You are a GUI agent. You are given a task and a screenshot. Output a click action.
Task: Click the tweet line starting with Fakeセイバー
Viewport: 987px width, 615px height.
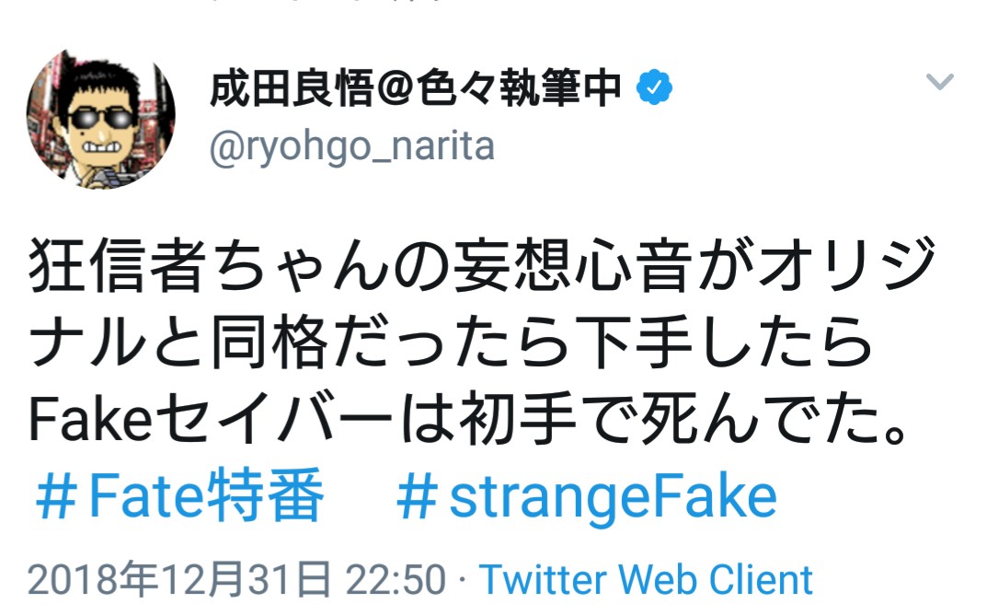469,421
